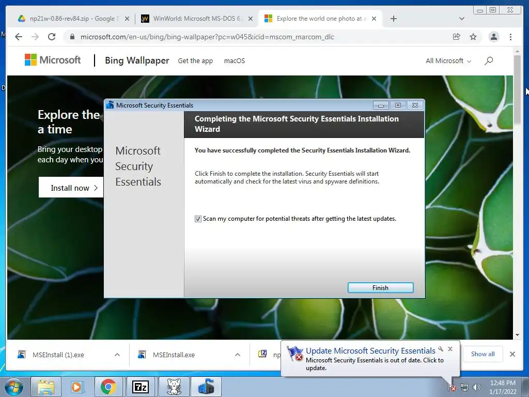Viewport: 529px width, 397px height.
Task: Click Chrome taskbar icon
Action: pyautogui.click(x=108, y=387)
